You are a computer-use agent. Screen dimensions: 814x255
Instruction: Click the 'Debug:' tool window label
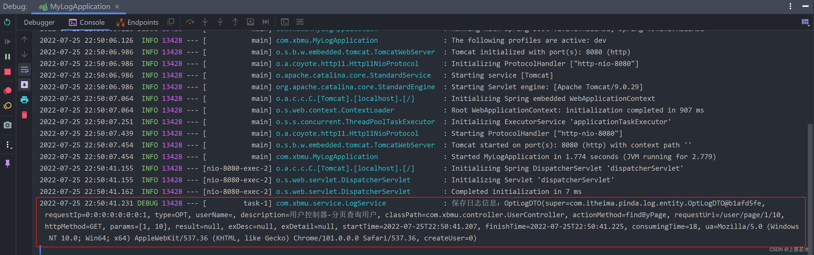(15, 6)
